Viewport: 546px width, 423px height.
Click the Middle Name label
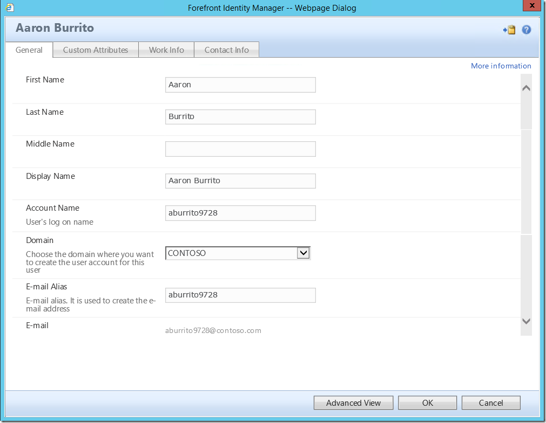click(x=50, y=144)
